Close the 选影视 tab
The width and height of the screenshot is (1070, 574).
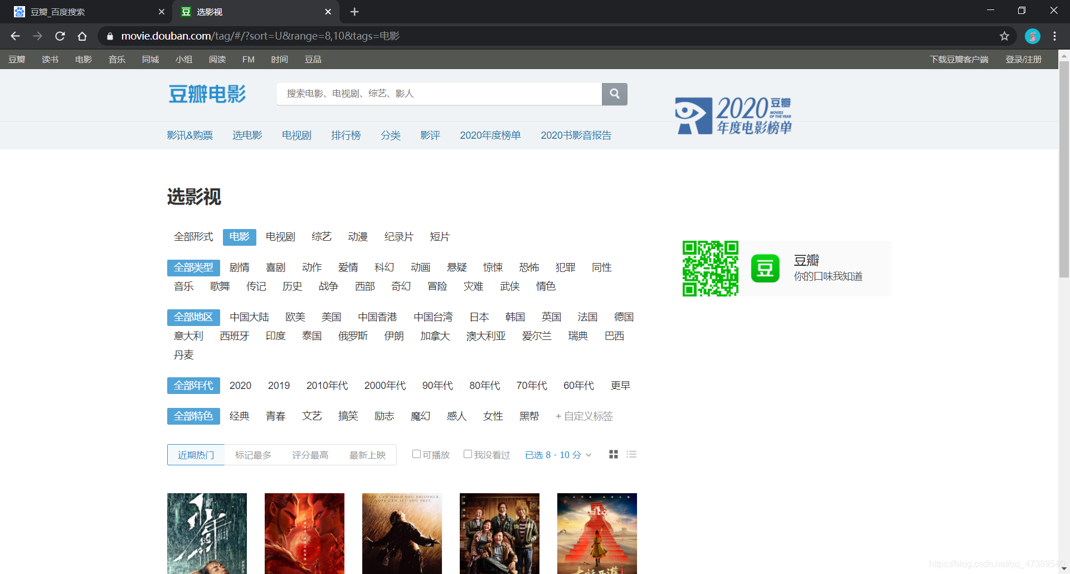click(x=328, y=12)
